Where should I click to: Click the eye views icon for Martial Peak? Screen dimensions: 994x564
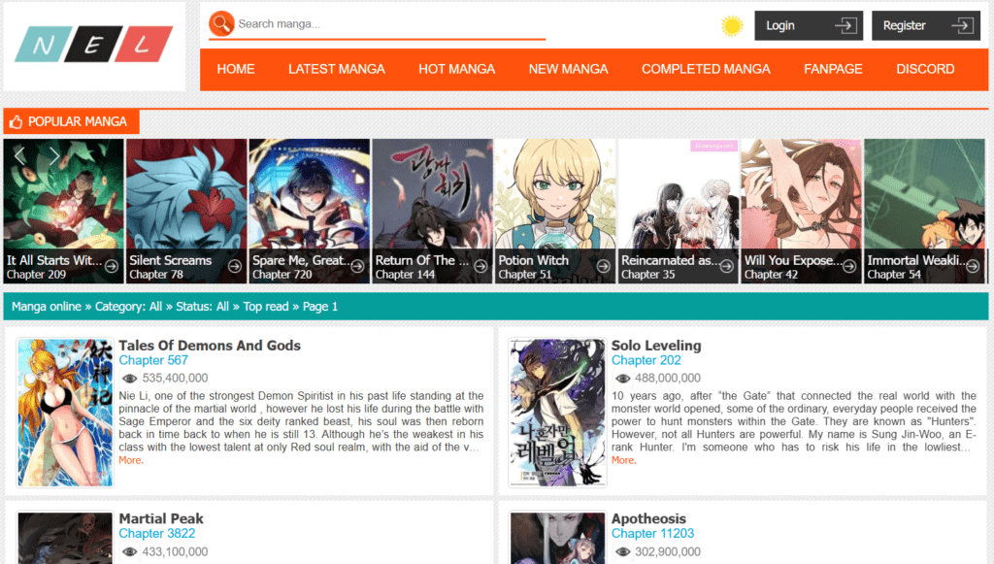point(129,552)
